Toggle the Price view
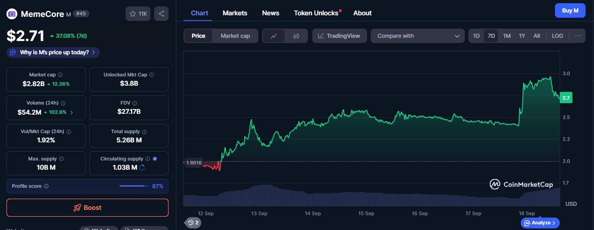 point(198,36)
